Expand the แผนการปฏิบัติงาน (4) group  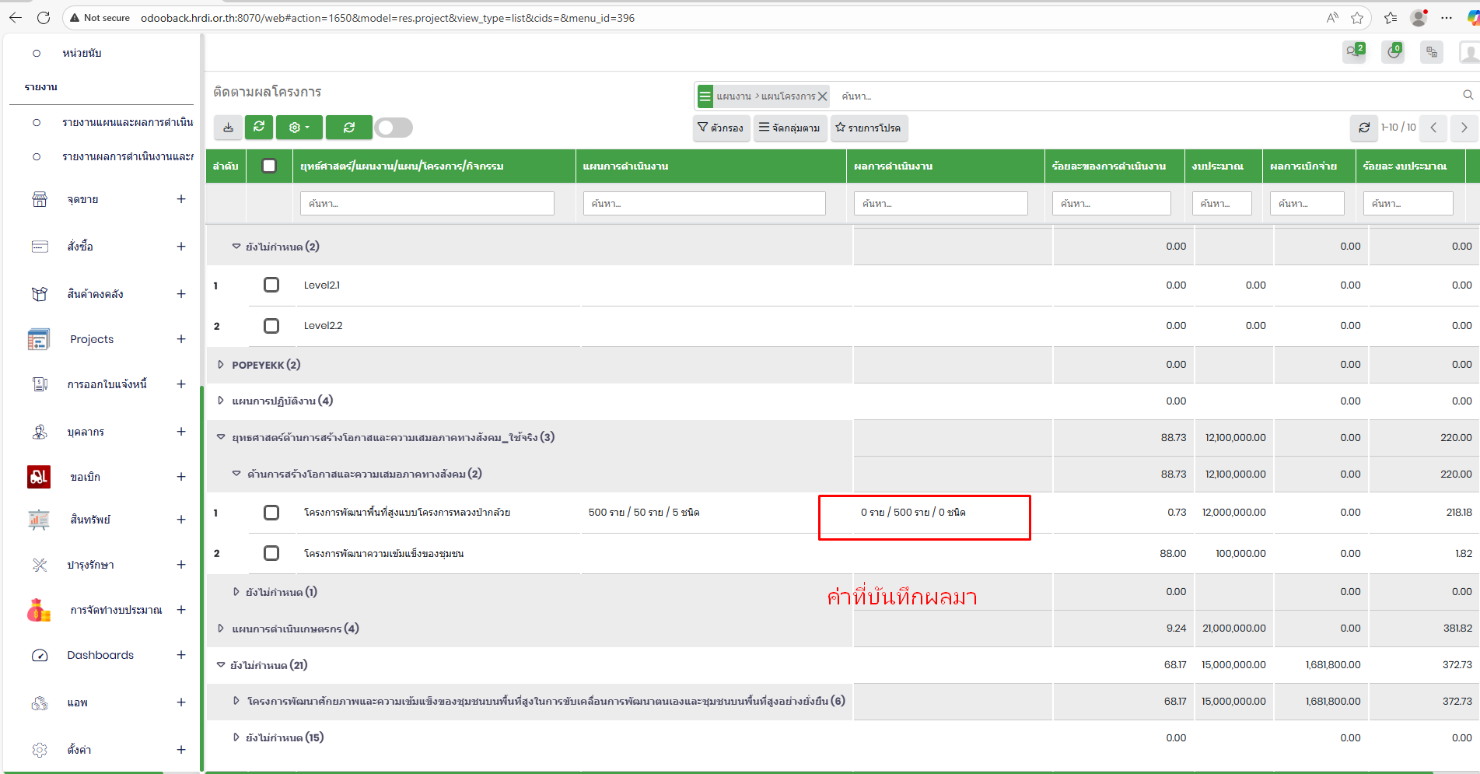point(221,401)
